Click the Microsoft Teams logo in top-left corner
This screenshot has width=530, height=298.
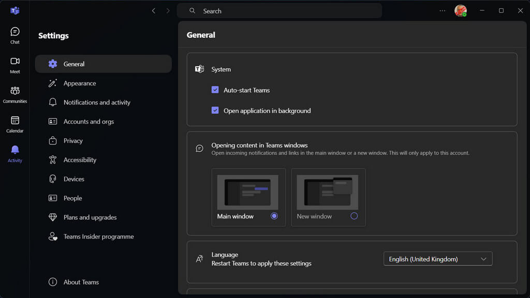point(15,11)
